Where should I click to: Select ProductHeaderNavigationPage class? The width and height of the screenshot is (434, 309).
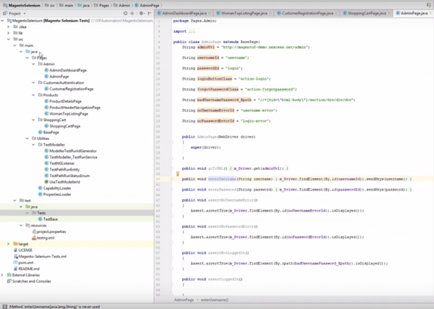tap(72, 108)
